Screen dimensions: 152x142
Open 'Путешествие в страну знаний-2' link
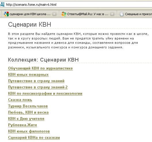tap(38, 87)
